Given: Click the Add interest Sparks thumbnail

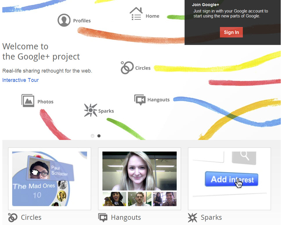Looking at the screenshot, I should coord(229,179).
